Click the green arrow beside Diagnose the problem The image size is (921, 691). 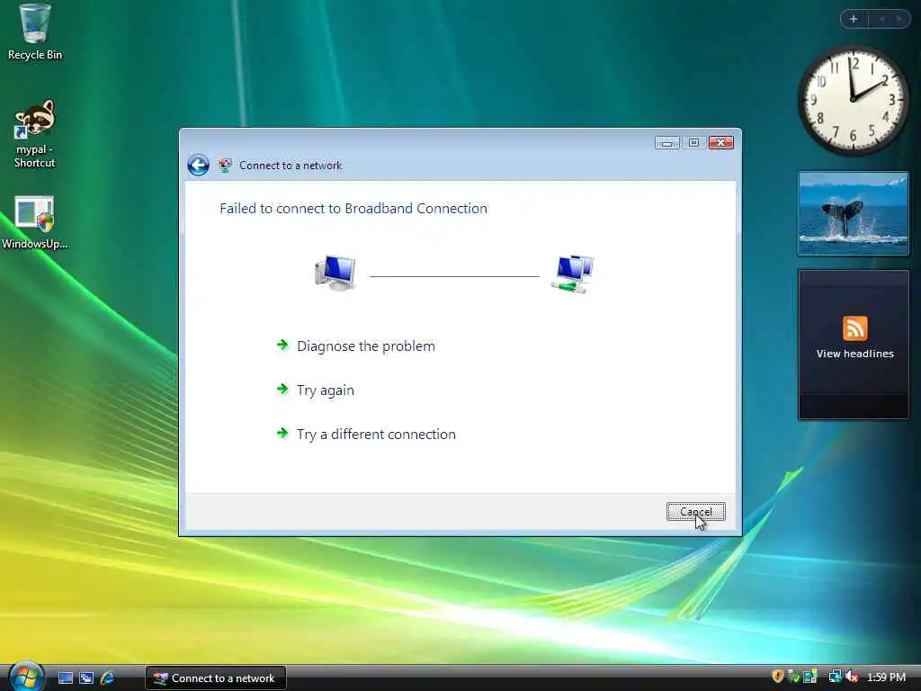(x=282, y=345)
